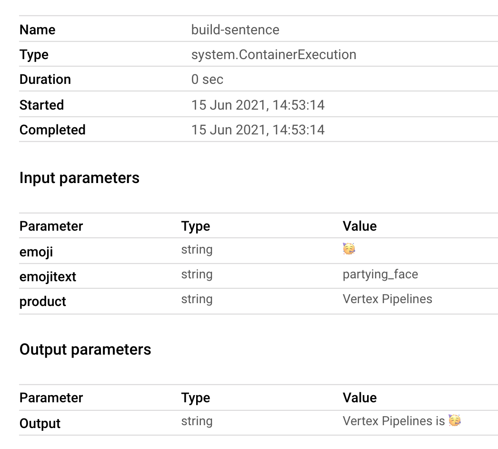498x449 pixels.
Task: Click the Duration field label
Action: (45, 79)
